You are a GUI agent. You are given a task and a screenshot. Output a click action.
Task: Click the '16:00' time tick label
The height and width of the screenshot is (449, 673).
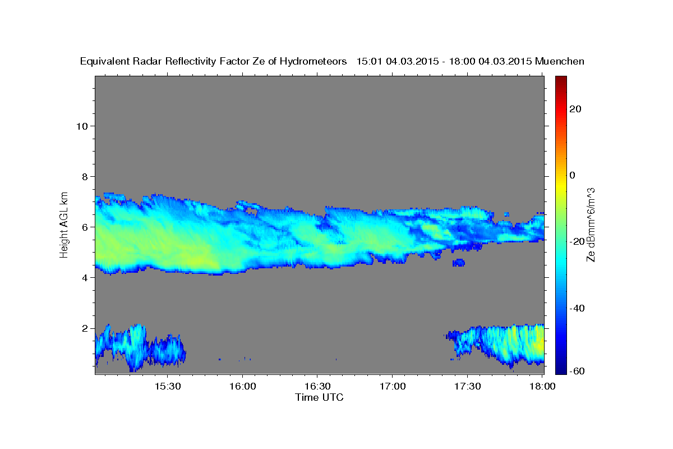243,386
